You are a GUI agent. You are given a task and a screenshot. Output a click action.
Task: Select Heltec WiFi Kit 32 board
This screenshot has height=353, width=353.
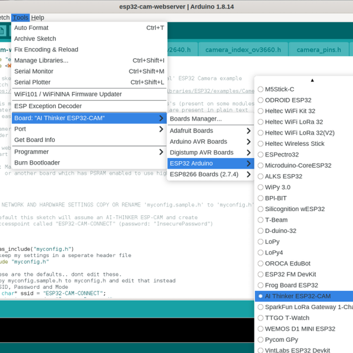tap(290, 111)
